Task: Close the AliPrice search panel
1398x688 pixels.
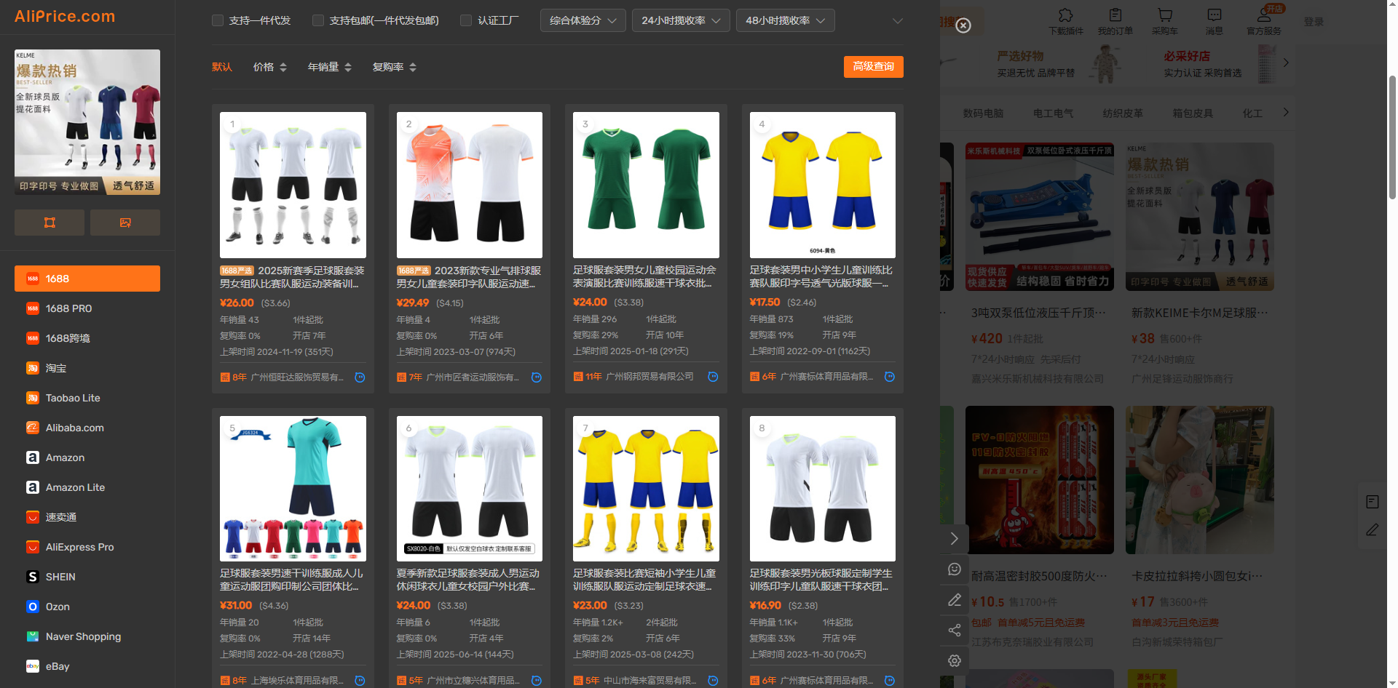Action: [963, 25]
